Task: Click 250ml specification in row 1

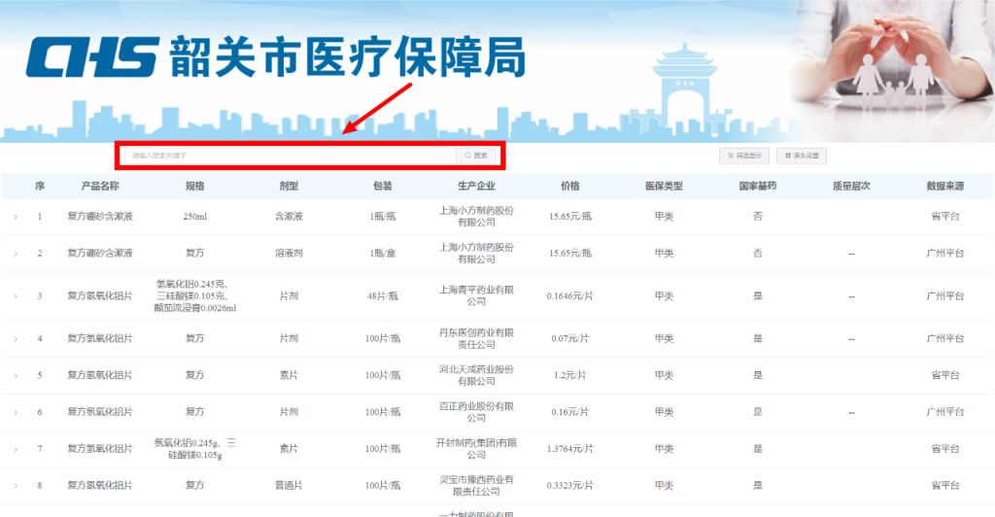Action: tap(194, 217)
